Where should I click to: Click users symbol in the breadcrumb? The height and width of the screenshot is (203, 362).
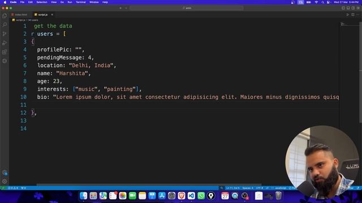point(33,20)
